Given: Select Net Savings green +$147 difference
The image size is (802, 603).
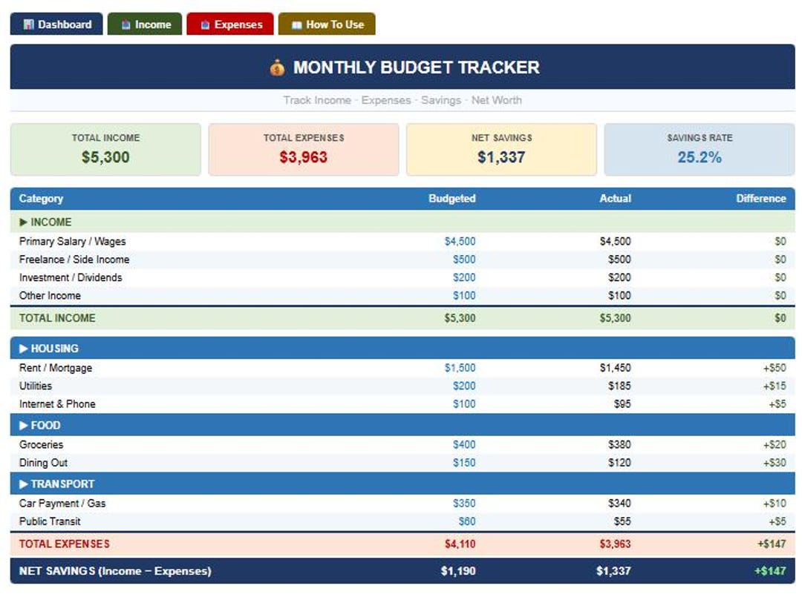Looking at the screenshot, I should coord(770,571).
